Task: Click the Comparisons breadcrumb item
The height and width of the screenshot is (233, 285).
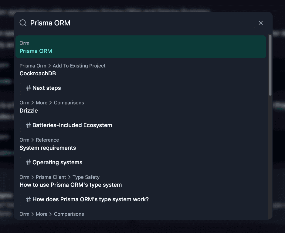Action: [x=69, y=103]
